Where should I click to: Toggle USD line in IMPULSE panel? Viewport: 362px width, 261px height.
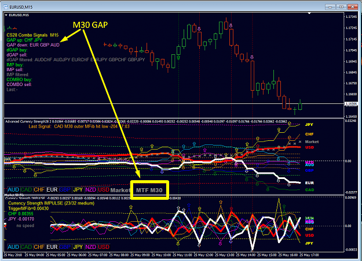pos(104,247)
